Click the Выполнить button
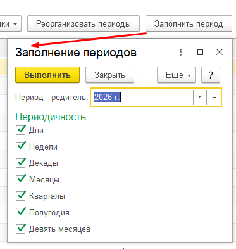Image resolution: width=236 pixels, height=249 pixels. point(47,75)
